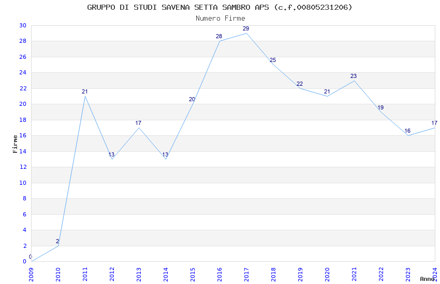440x284 pixels.
Task: Click the data label 20 above 2015
Action: [192, 99]
